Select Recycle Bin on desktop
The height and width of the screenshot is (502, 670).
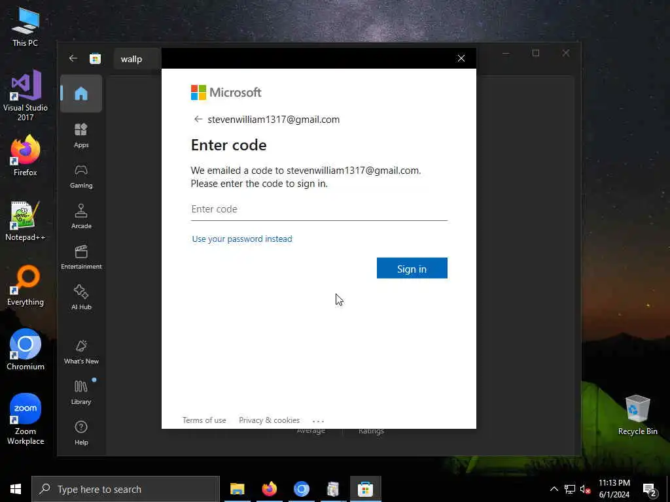click(637, 415)
